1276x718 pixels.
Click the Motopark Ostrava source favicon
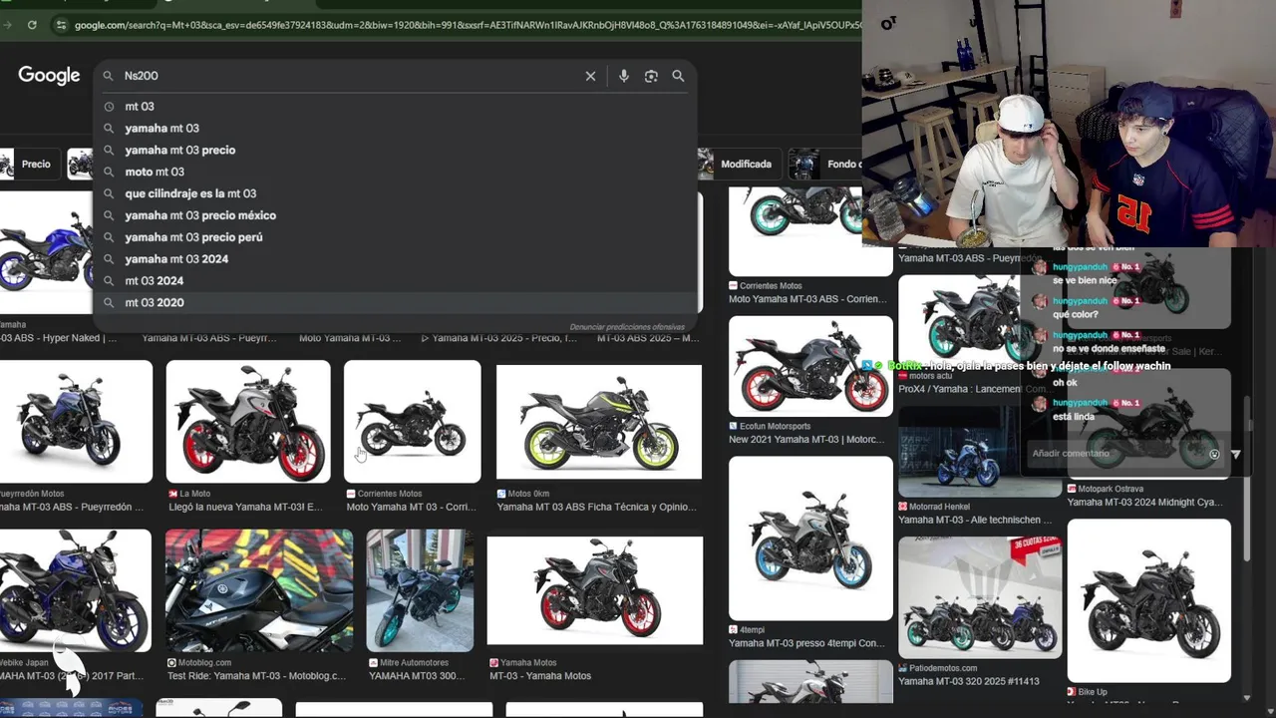coord(1072,490)
